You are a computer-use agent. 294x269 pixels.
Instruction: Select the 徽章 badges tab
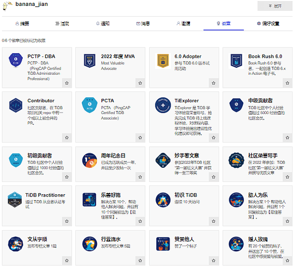tap(223, 24)
